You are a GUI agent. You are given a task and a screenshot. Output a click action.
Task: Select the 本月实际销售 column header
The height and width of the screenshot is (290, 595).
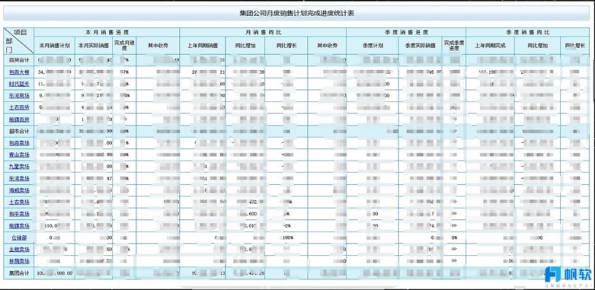tap(94, 45)
